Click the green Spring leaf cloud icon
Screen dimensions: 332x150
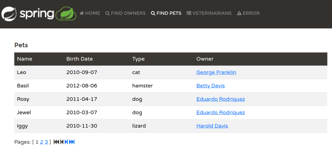point(66,14)
